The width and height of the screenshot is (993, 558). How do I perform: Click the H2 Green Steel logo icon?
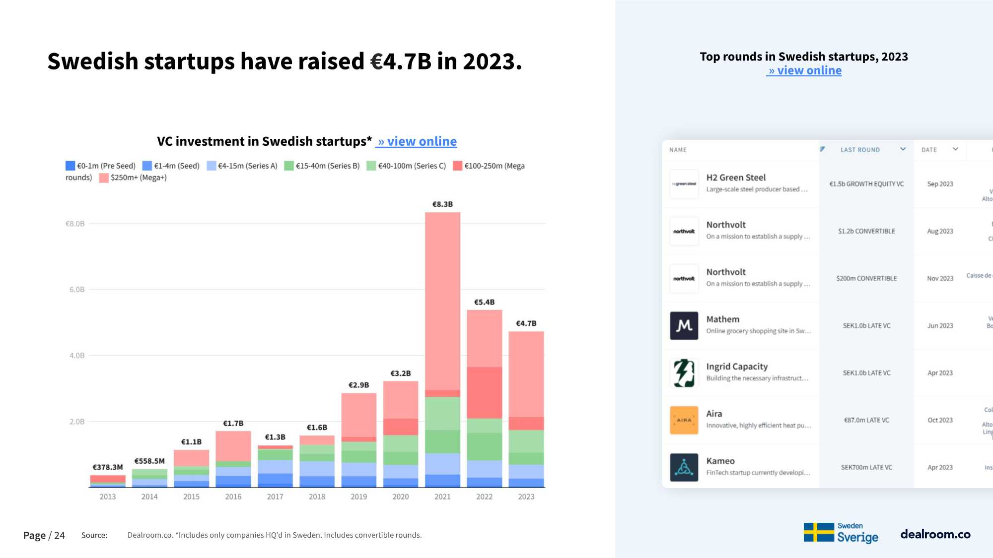(x=684, y=184)
